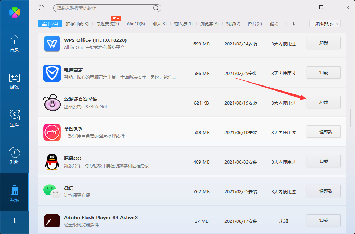355x234 pixels.
Task: Switch to 推荐卸载(3) tab
Action: click(77, 23)
